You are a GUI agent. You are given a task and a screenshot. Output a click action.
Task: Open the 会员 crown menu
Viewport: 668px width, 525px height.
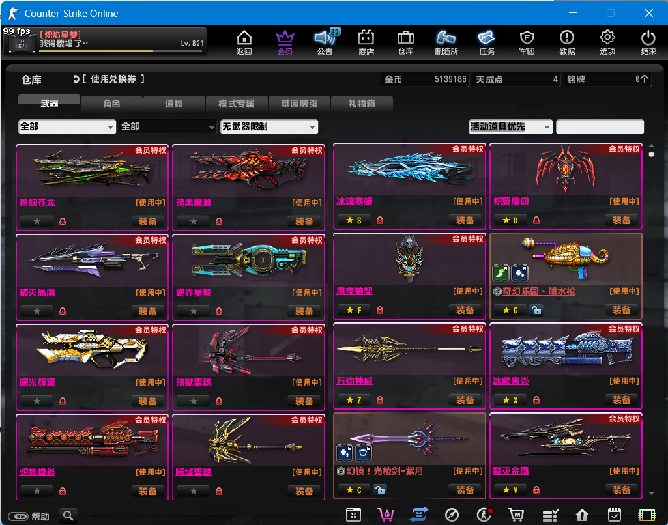tap(285, 42)
